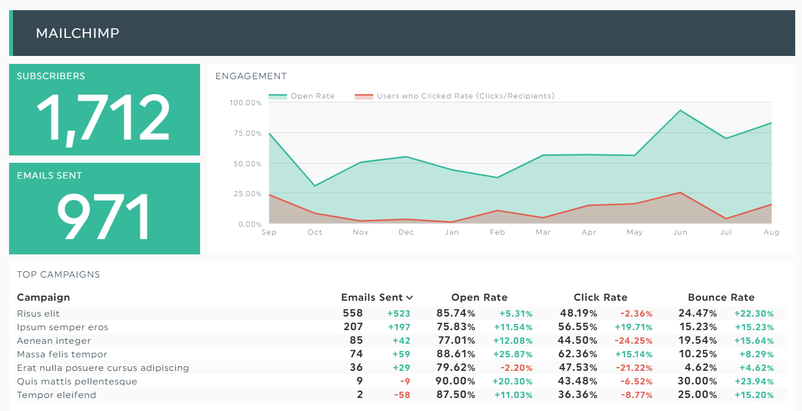Sort by the Campaign column header
This screenshot has height=411, width=802.
(44, 297)
